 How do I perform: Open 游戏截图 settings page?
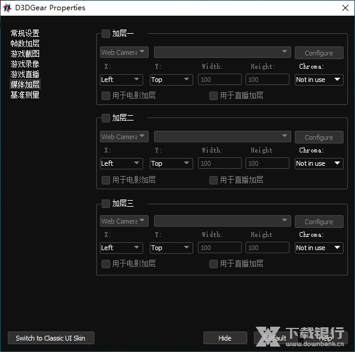(x=25, y=54)
